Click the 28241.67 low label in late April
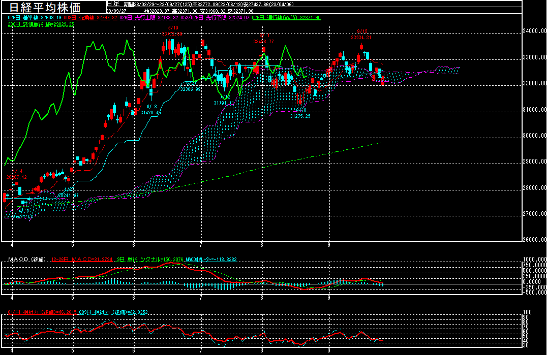This screenshot has width=547, height=355. point(68,196)
